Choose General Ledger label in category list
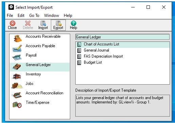Image resolution: width=175 pixels, height=123 pixels. point(38,65)
